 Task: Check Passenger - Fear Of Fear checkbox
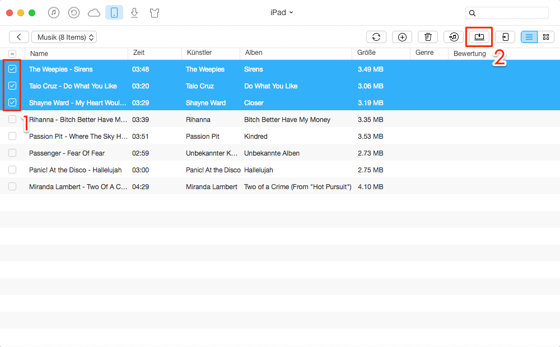pyautogui.click(x=12, y=153)
